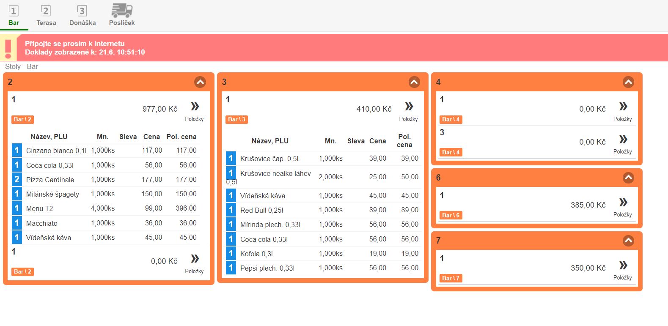Open Položky for 977,00 Kč order
The width and height of the screenshot is (668, 326).
[195, 107]
